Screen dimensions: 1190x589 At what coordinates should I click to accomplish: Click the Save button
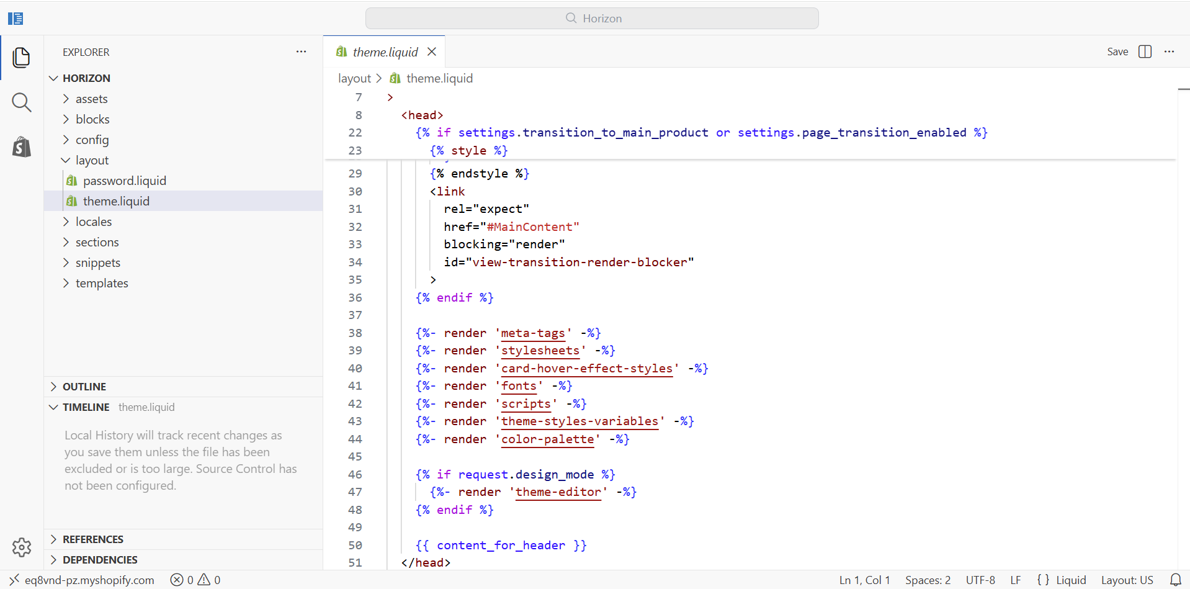pyautogui.click(x=1117, y=52)
